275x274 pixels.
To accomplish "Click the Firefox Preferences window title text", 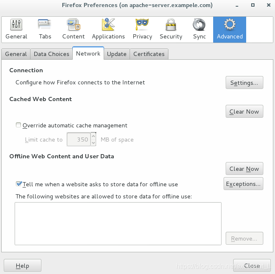I will click(x=137, y=5).
